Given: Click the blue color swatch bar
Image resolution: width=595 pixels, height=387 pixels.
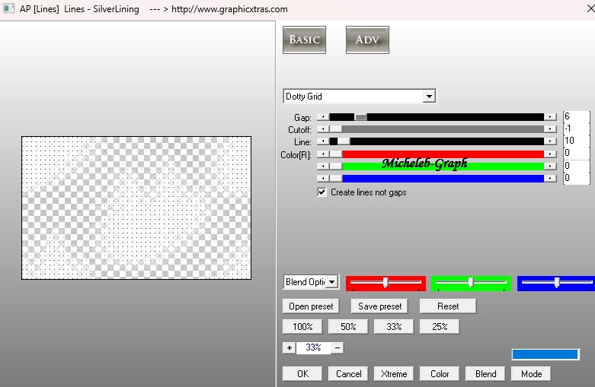Looking at the screenshot, I should coord(545,354).
